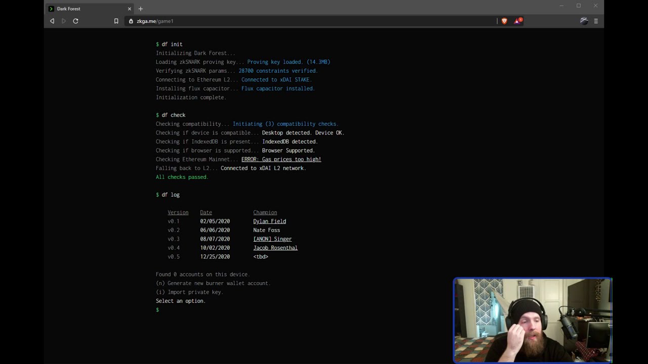
Task: Click the green "All checks passed." line
Action: (x=182, y=177)
